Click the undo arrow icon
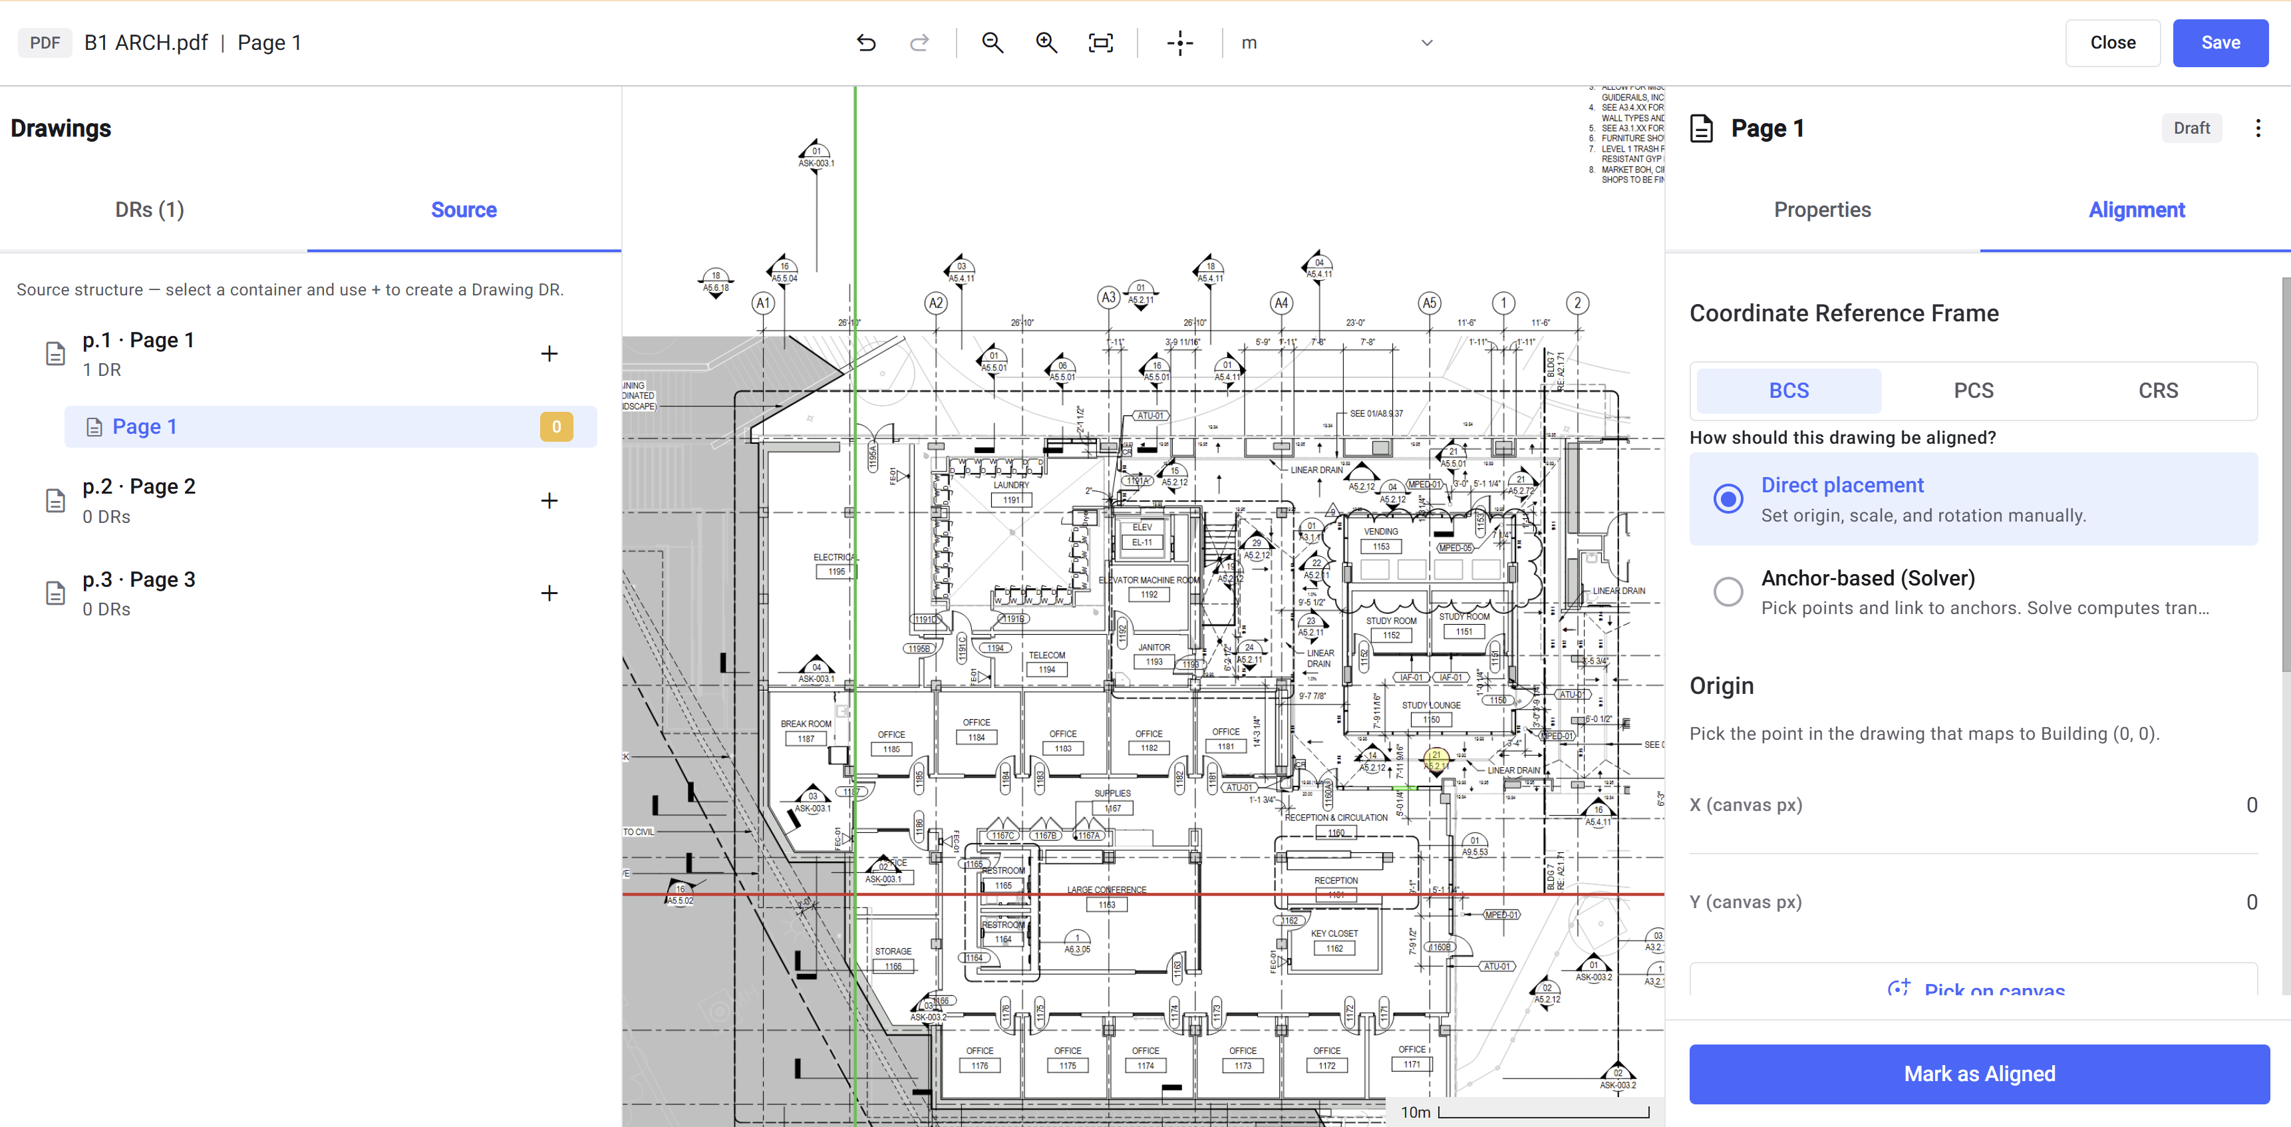 [x=865, y=43]
